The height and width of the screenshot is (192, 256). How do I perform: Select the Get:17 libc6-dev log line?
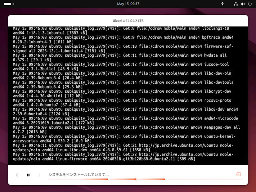(x=125, y=112)
